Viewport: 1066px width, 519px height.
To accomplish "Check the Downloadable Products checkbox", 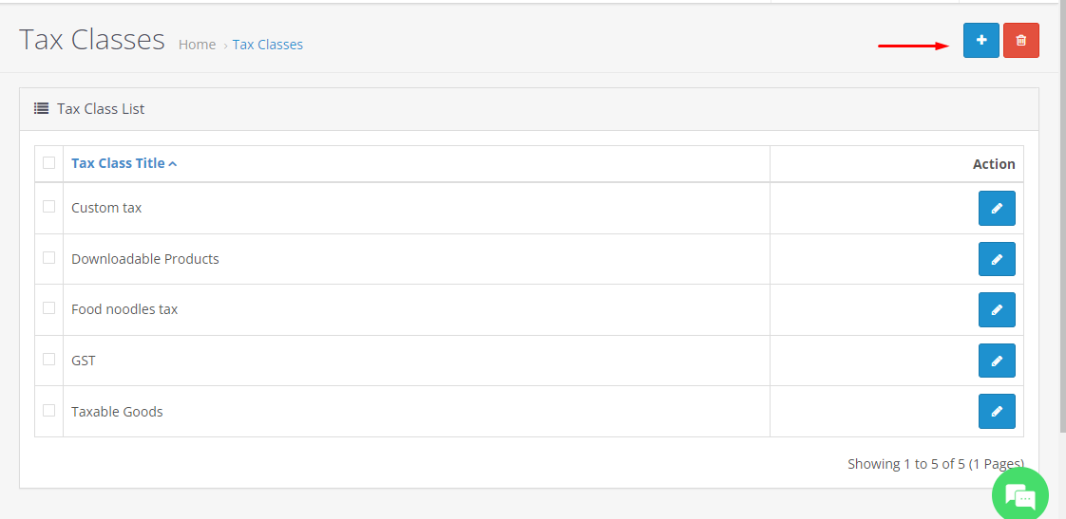I will [x=48, y=258].
